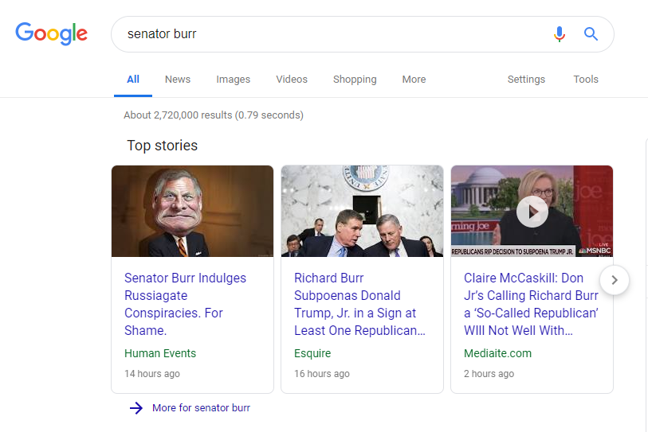Select the All results tab
The image size is (648, 432).
click(x=133, y=80)
